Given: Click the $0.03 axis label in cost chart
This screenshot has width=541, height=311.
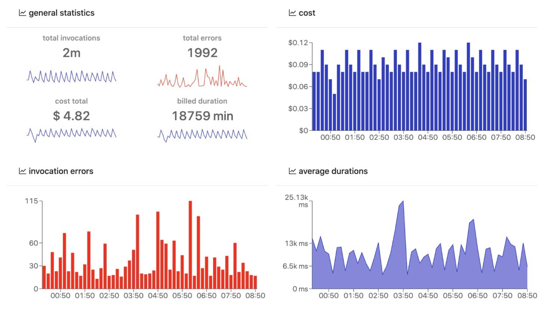Looking at the screenshot, I should point(298,109).
